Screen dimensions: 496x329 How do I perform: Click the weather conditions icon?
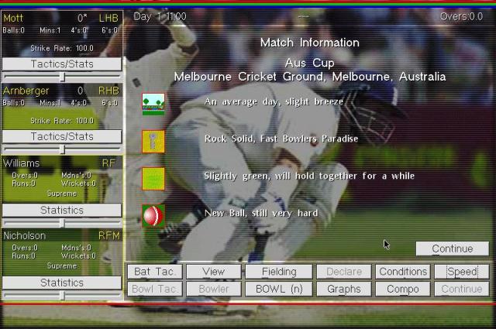point(153,103)
